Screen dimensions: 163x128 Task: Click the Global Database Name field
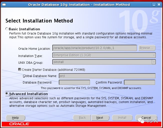(107, 76)
